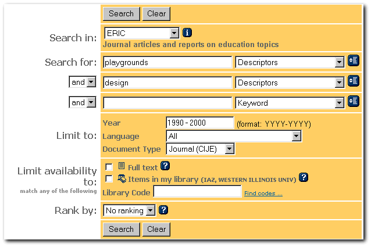Open index browse icon beside Keyword row
The image size is (371, 247).
click(x=354, y=102)
